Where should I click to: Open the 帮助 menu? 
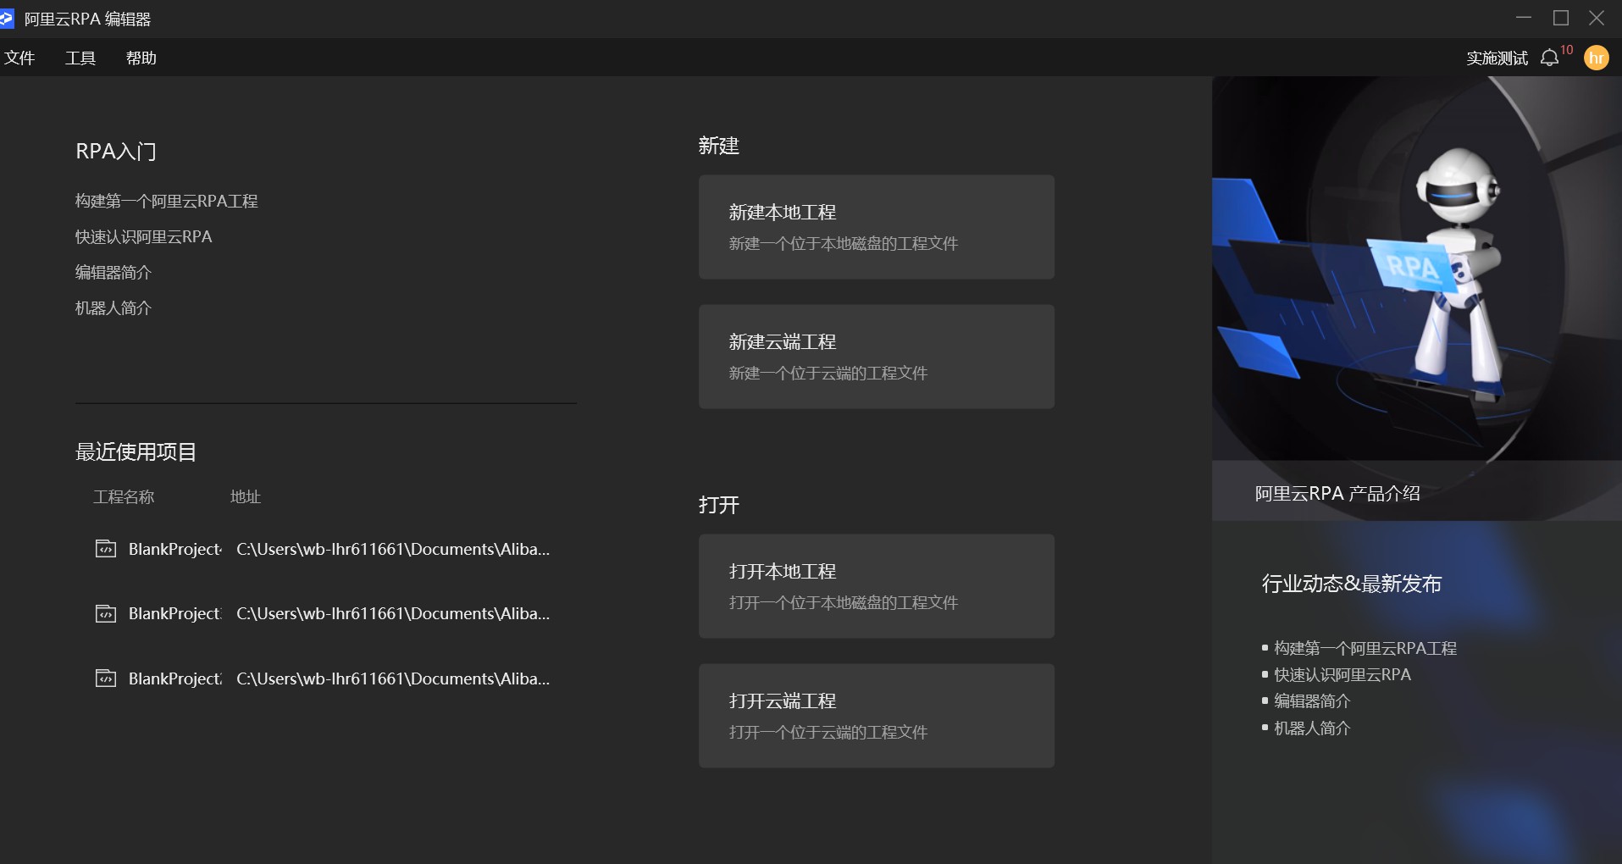141,58
